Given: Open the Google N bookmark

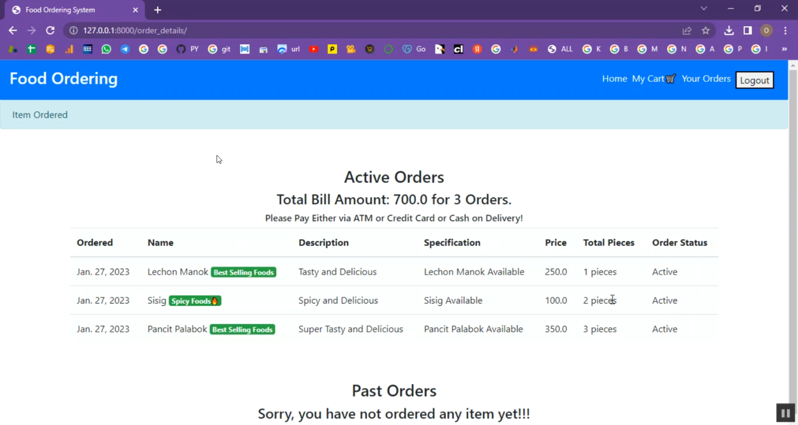Looking at the screenshot, I should pyautogui.click(x=677, y=49).
